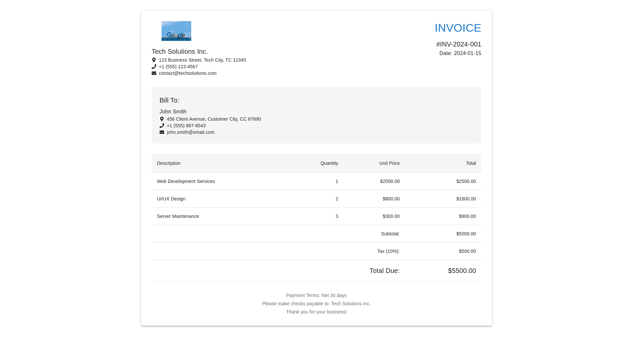Click the phone icon beside +1 (555) 987-6543
Image resolution: width=633 pixels, height=356 pixels.
point(162,126)
